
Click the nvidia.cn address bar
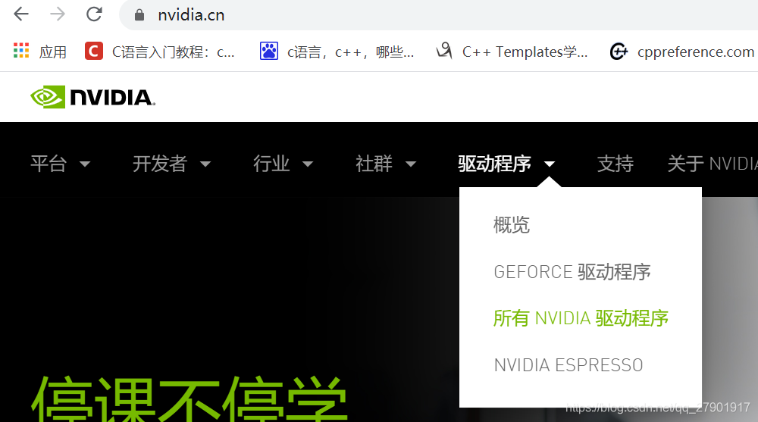click(438, 15)
